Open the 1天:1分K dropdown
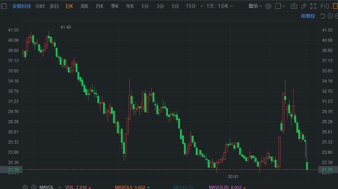 [x=220, y=6]
